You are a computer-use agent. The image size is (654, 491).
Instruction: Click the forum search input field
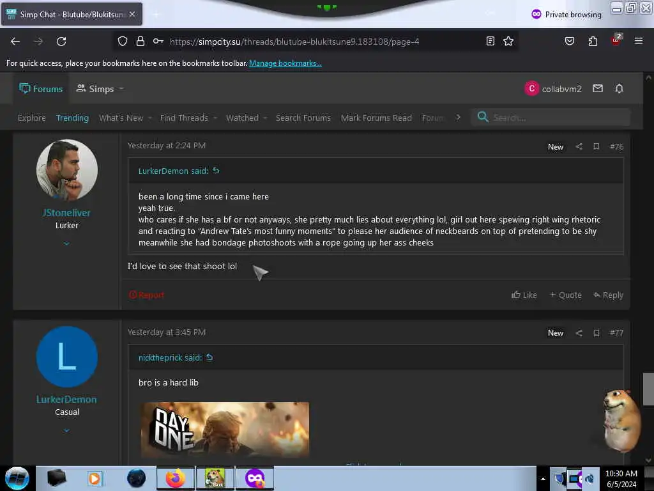pyautogui.click(x=559, y=118)
